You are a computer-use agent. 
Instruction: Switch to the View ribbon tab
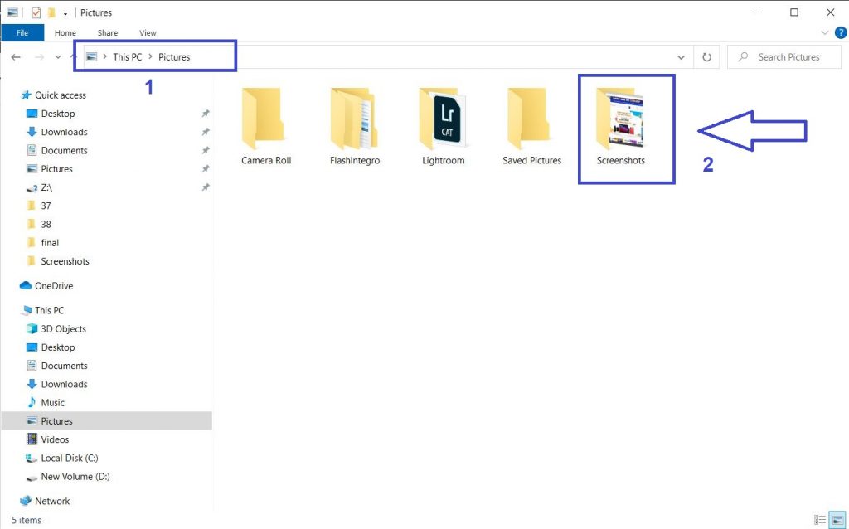click(x=148, y=33)
